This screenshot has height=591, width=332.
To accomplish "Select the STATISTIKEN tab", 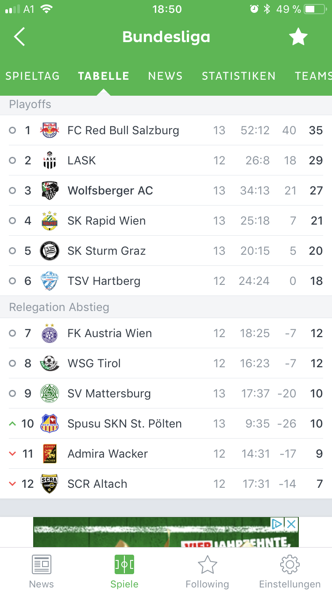I will [x=239, y=76].
